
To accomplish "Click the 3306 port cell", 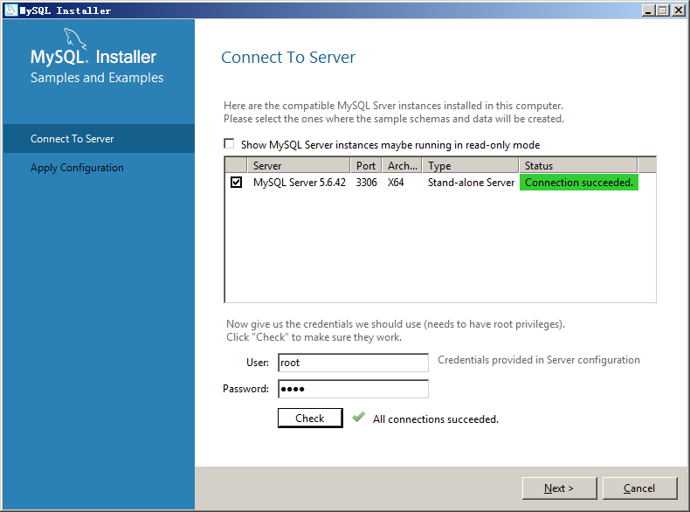I will (367, 183).
